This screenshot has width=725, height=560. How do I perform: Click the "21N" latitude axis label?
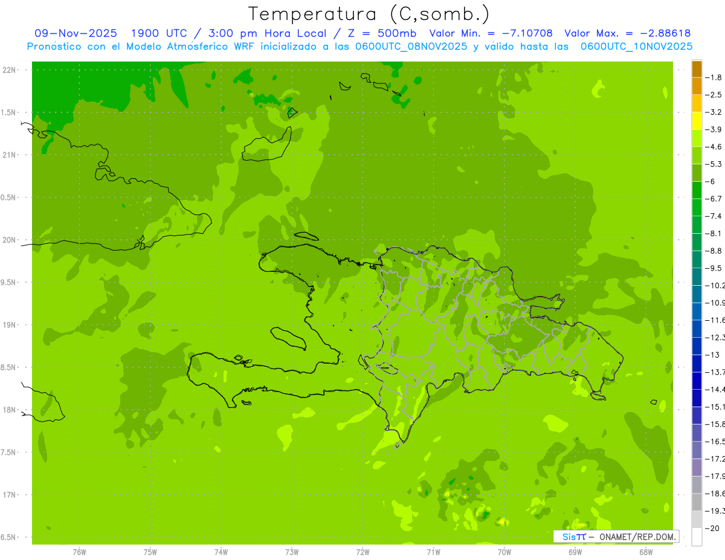10,155
